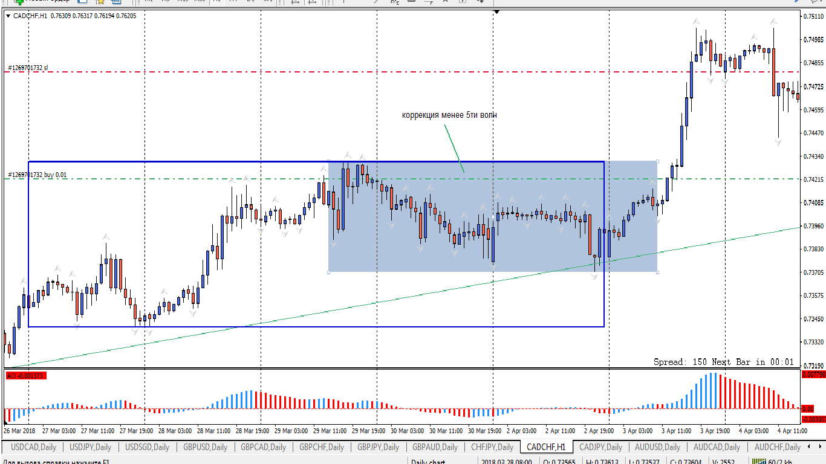Open the GBPCAD,Daily chart tab
This screenshot has height=464, width=826.
(264, 447)
